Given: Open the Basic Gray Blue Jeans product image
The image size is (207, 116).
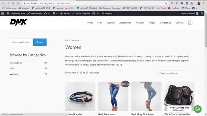Looking at the screenshot, I should click(146, 96).
